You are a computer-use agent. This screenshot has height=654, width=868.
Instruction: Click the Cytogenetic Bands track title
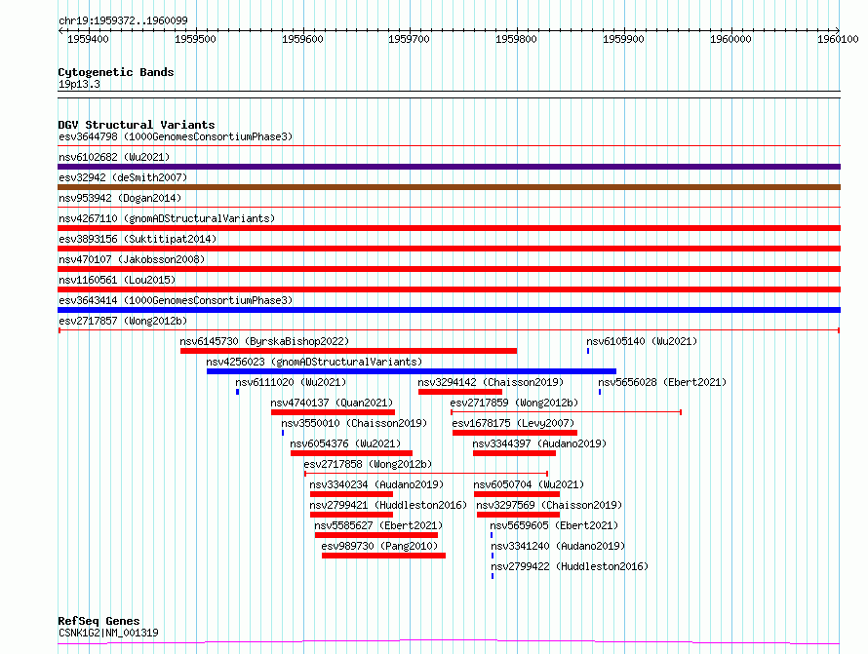[x=116, y=72]
